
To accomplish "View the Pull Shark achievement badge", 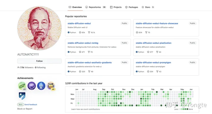I will [x=41, y=86].
